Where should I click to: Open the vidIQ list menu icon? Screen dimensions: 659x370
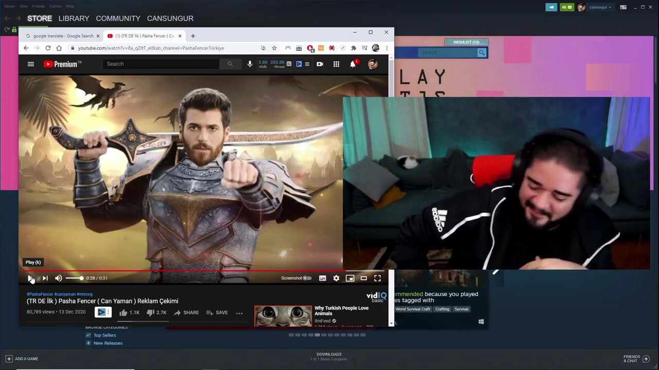pos(307,64)
